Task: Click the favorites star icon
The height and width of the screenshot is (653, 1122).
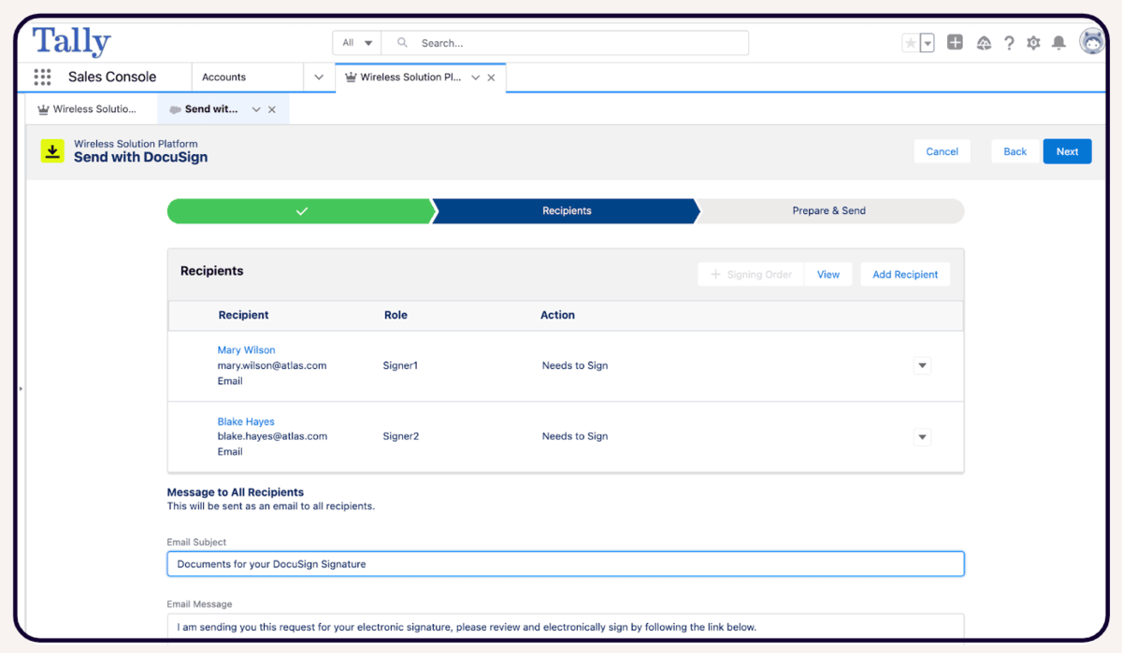Action: click(910, 43)
